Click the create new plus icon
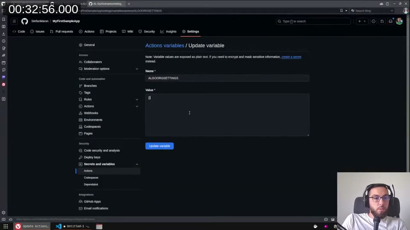 [360, 21]
